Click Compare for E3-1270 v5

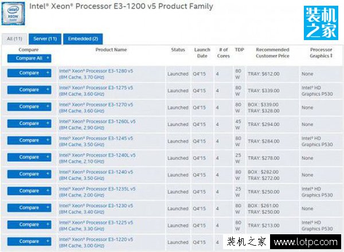(29, 107)
